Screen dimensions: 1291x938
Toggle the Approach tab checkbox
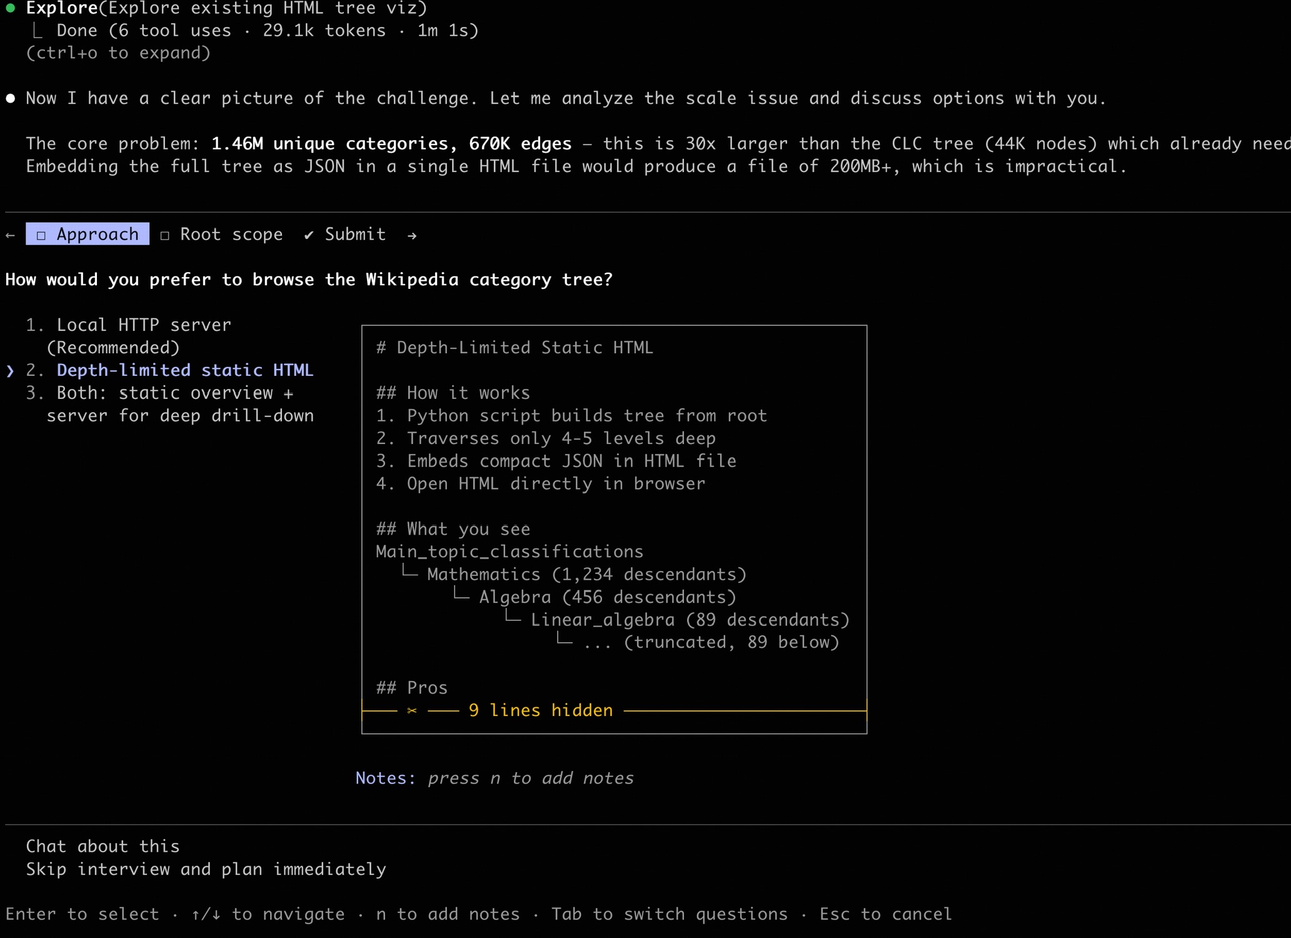click(41, 235)
